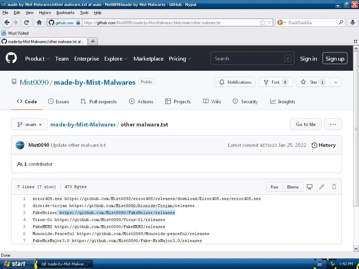Click the keyboard icon in system tray
This screenshot has width=359, height=269.
(320, 264)
